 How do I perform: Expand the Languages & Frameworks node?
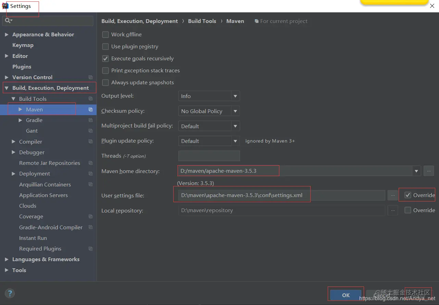coord(7,259)
